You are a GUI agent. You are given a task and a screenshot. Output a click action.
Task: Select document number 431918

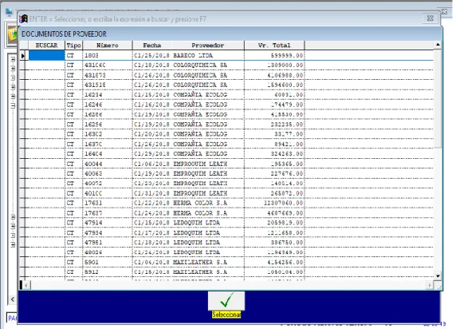pos(95,85)
